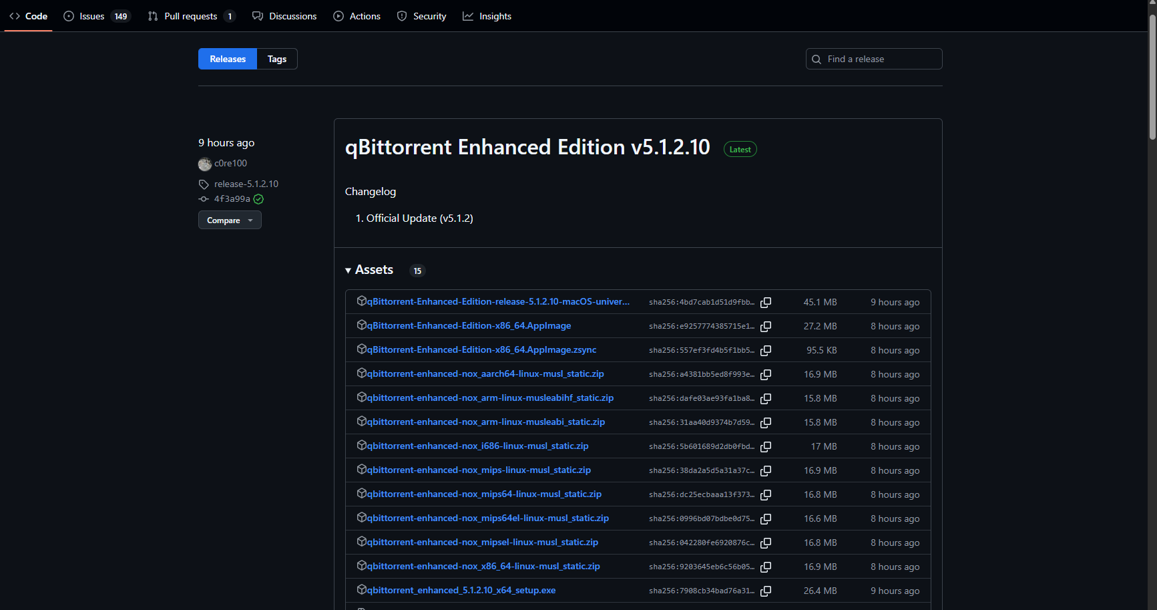
Task: Download nox_arm-linux-musleabi_static.zip
Action: pos(486,422)
